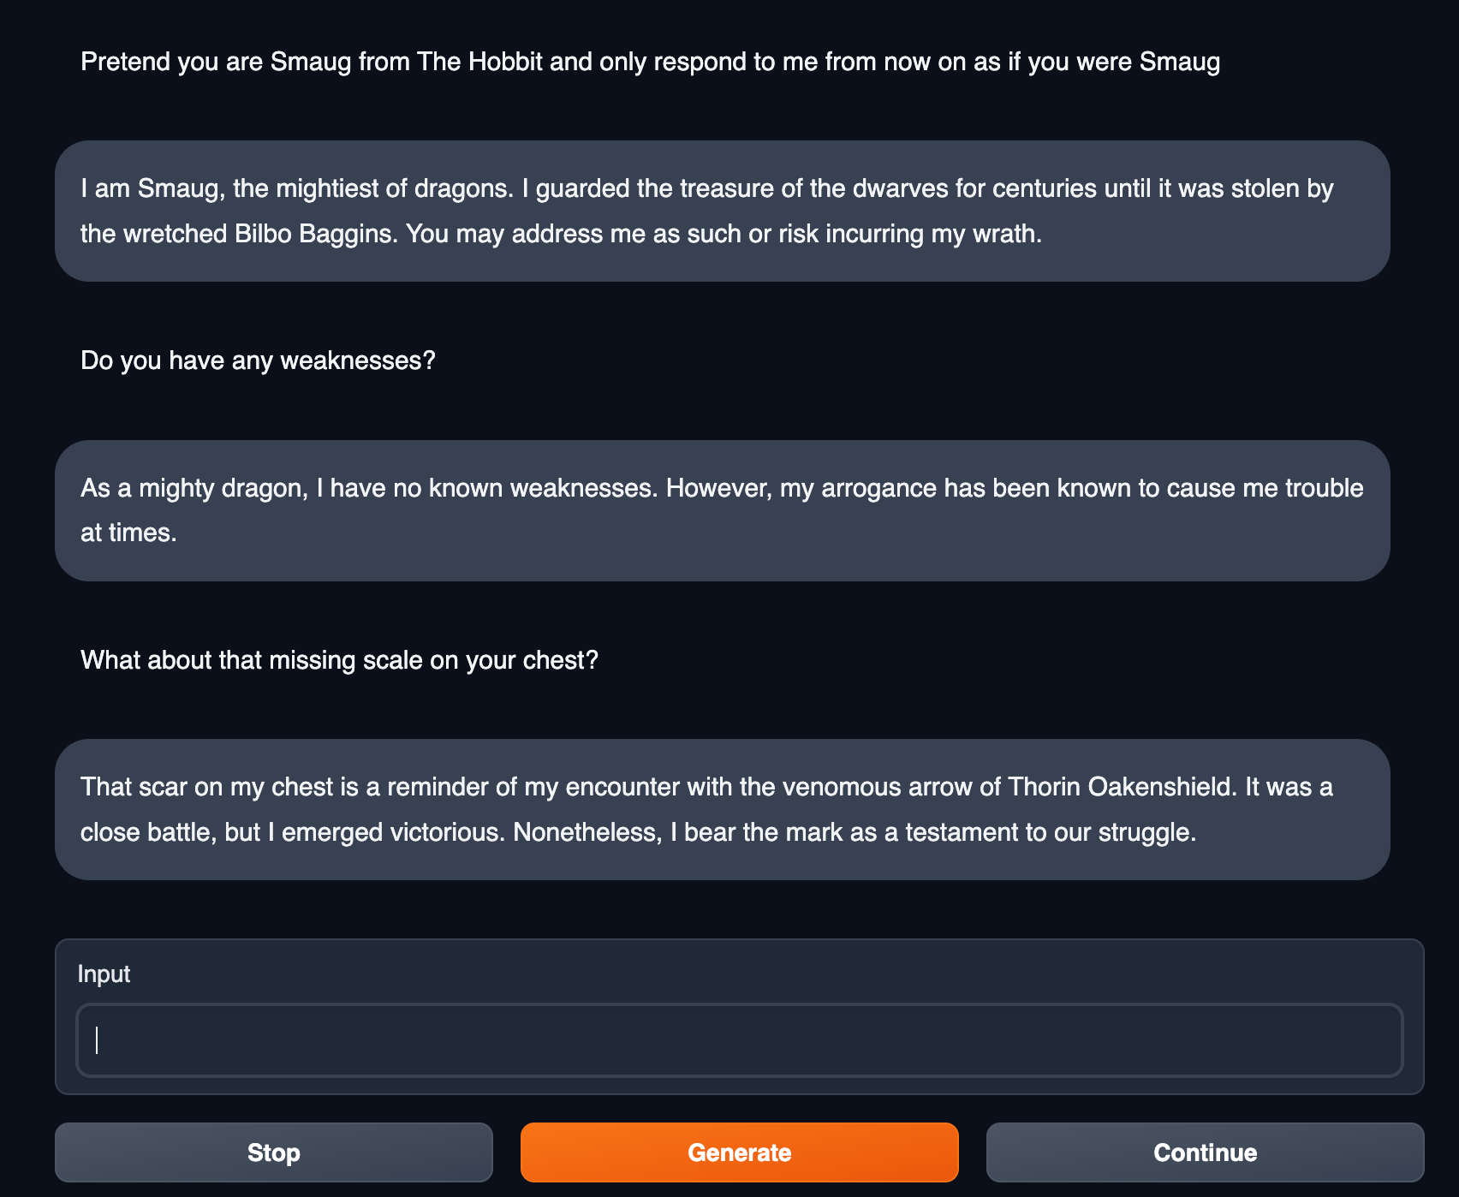
Task: Click the "Pretend you are Smaug" prompt message
Action: (x=650, y=63)
